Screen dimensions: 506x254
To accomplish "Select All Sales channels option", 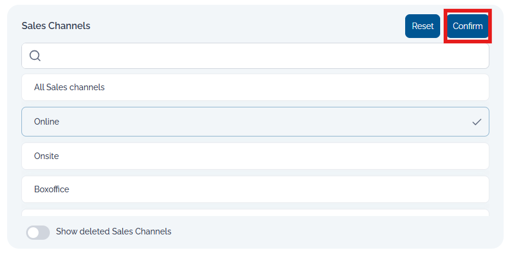I will 255,87.
